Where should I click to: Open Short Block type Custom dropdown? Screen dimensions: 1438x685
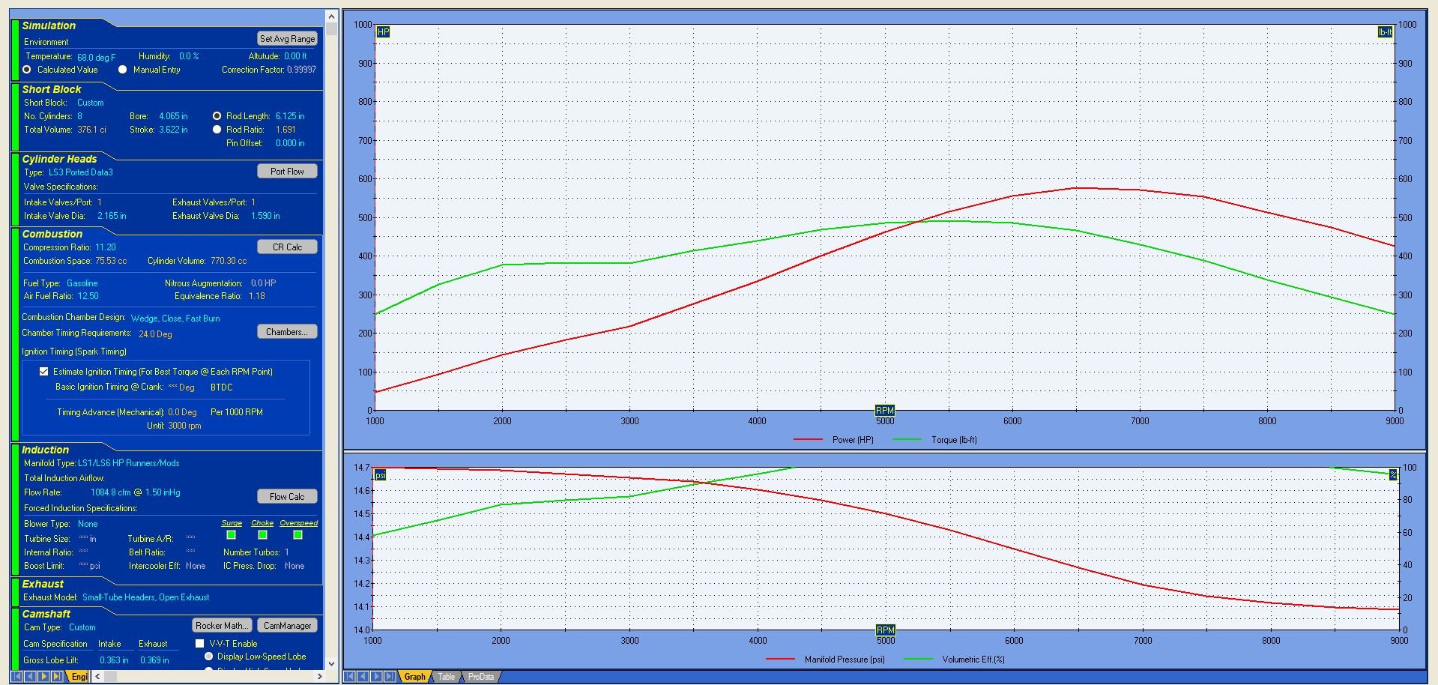click(91, 103)
